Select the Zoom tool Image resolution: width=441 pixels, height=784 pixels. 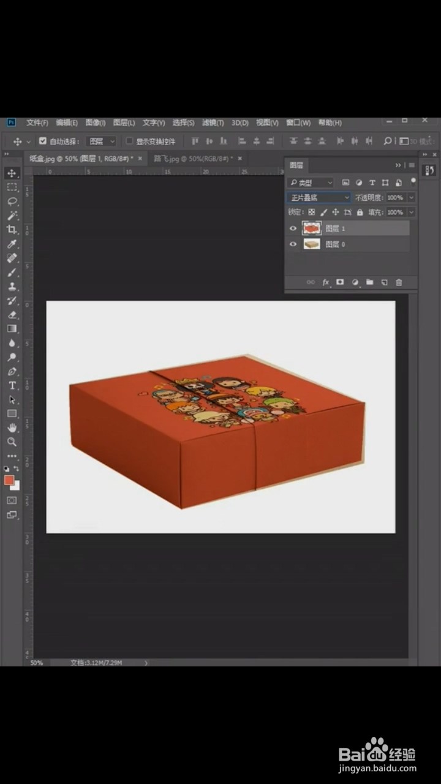click(x=12, y=442)
